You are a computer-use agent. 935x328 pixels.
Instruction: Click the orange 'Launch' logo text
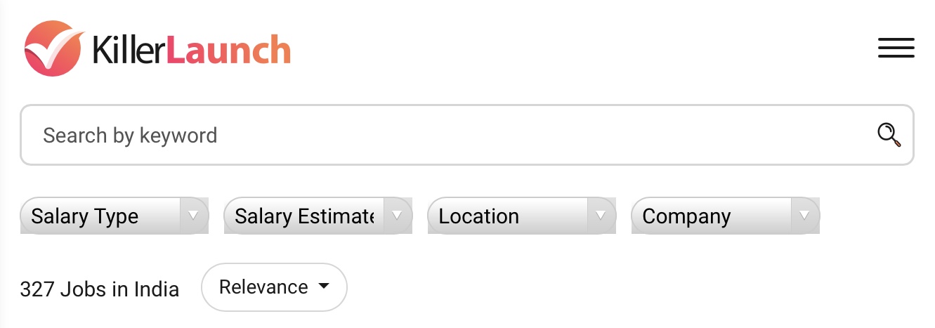click(x=228, y=49)
